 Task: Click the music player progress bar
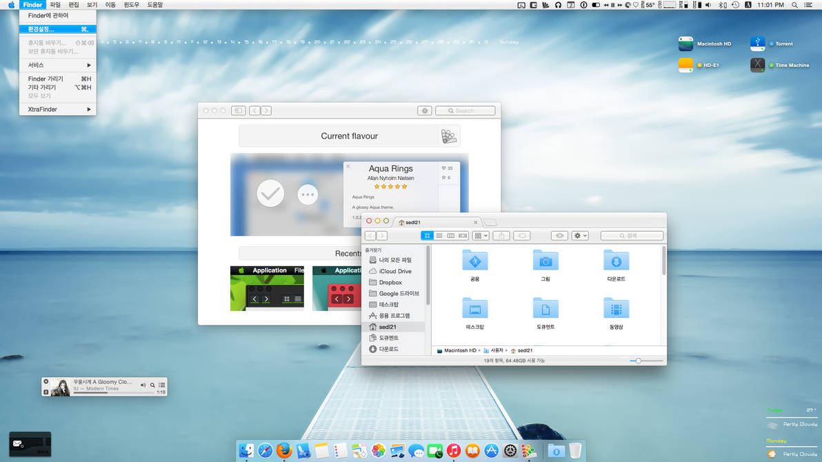[114, 392]
